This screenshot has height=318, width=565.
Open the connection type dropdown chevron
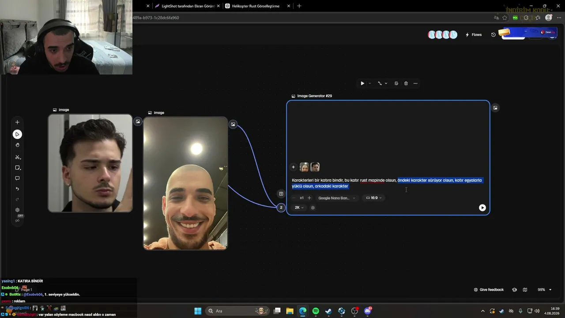coord(386,83)
